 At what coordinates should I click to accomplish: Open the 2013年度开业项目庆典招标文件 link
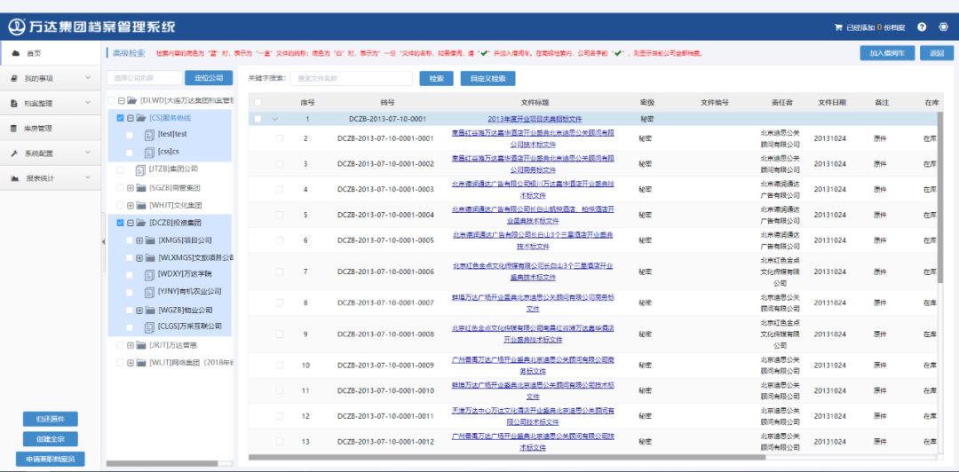(x=535, y=119)
